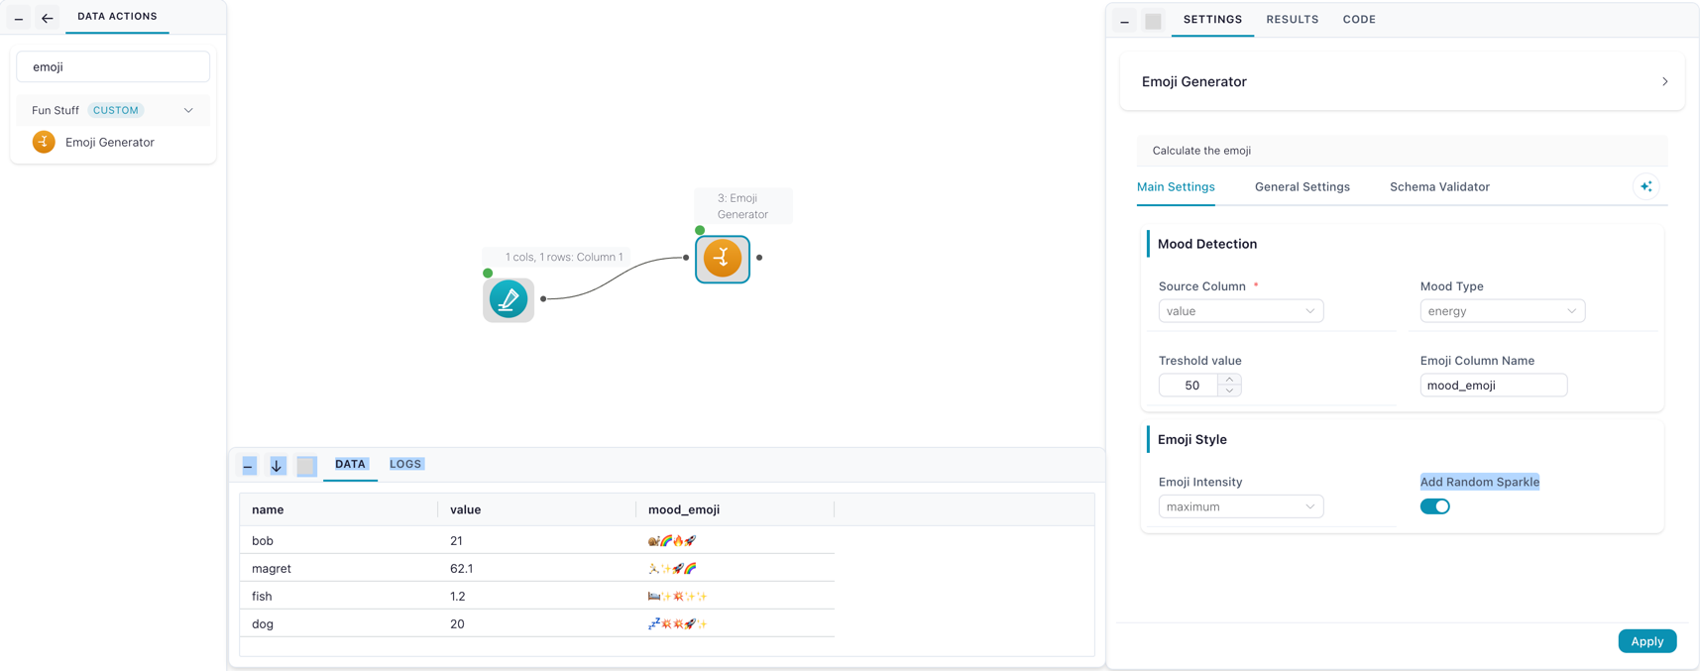Click the square icon next to Data tab
The image size is (1700, 671).
[306, 465]
